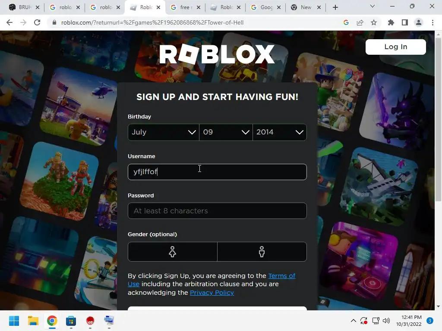Open the Google icon in the address bar

click(x=346, y=22)
